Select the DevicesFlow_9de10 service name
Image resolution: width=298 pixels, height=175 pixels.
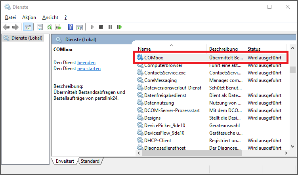point(164,133)
